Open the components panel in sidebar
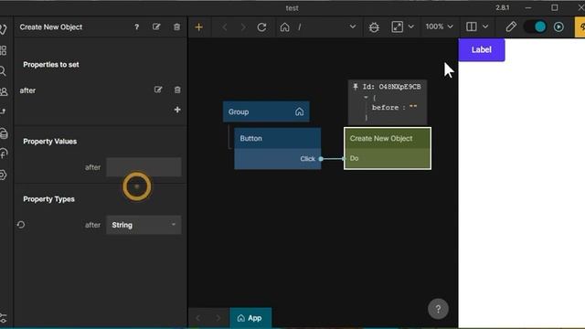585x329 pixels. coord(4,50)
